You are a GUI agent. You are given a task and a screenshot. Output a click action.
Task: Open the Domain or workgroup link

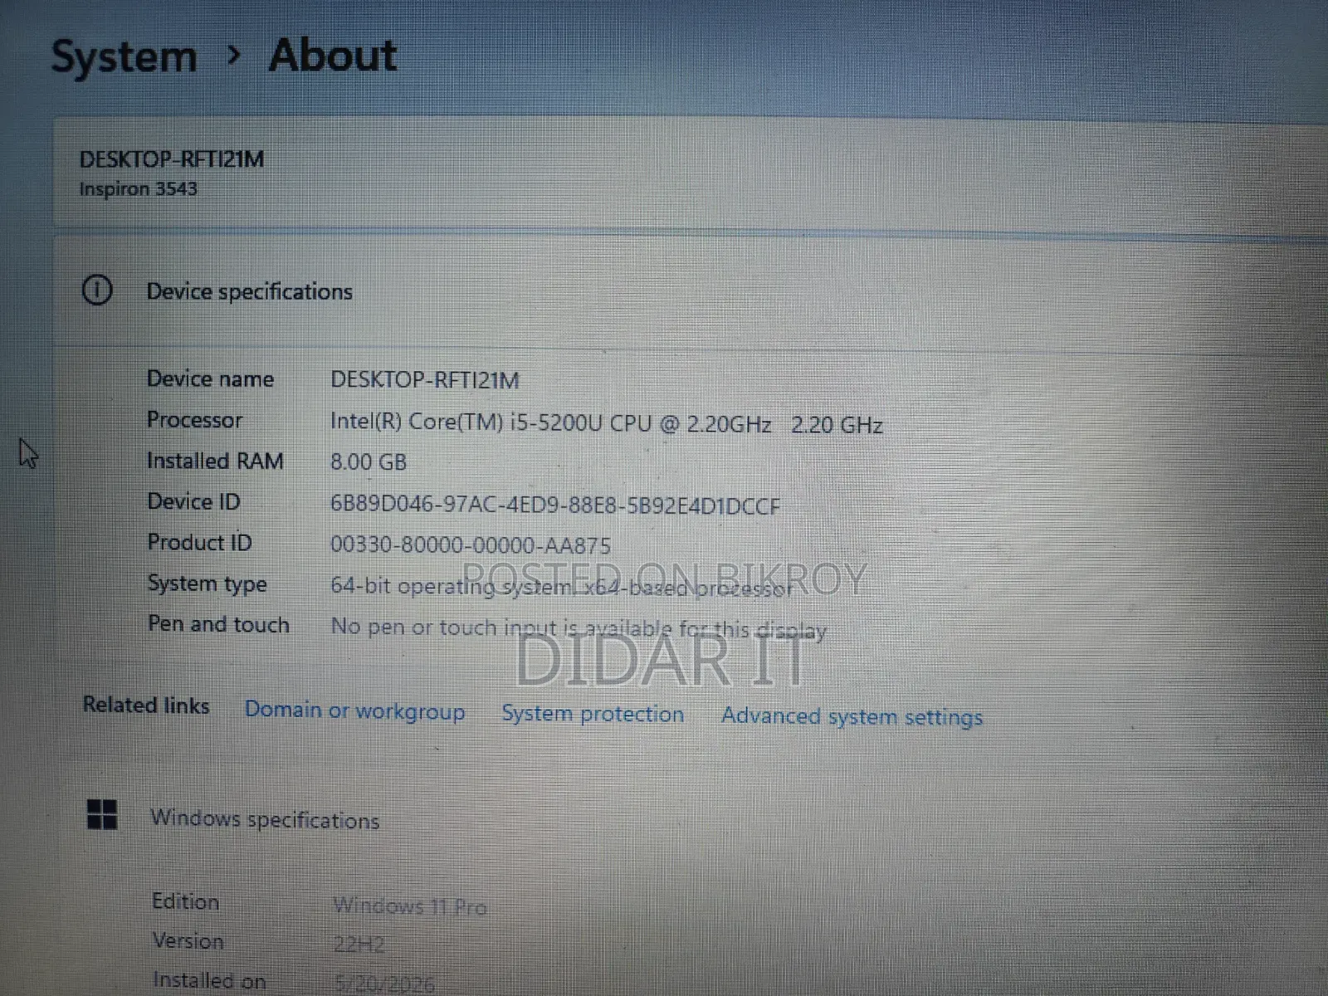point(354,710)
